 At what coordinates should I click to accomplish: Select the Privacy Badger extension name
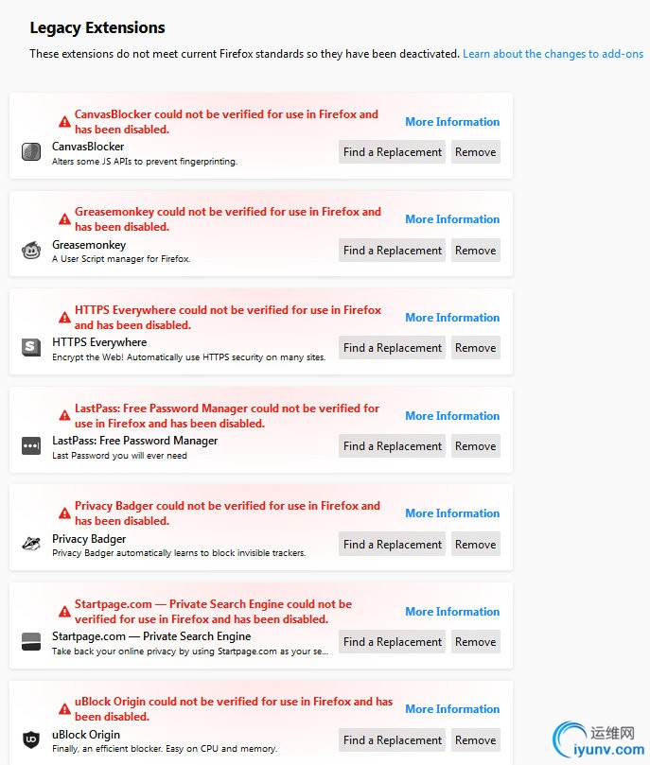pyautogui.click(x=89, y=539)
